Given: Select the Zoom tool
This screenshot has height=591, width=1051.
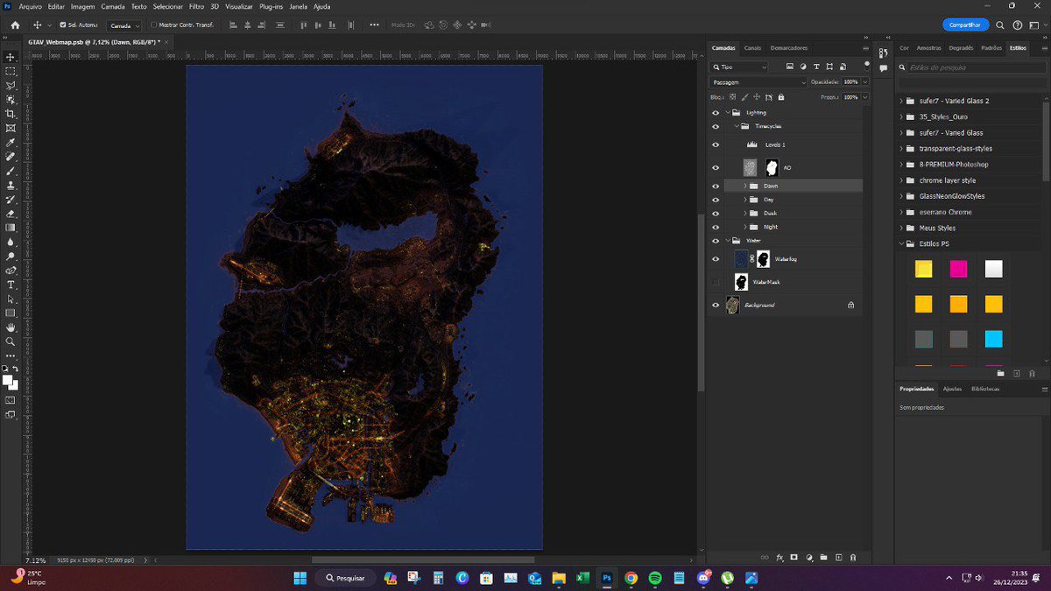Looking at the screenshot, I should 11,341.
